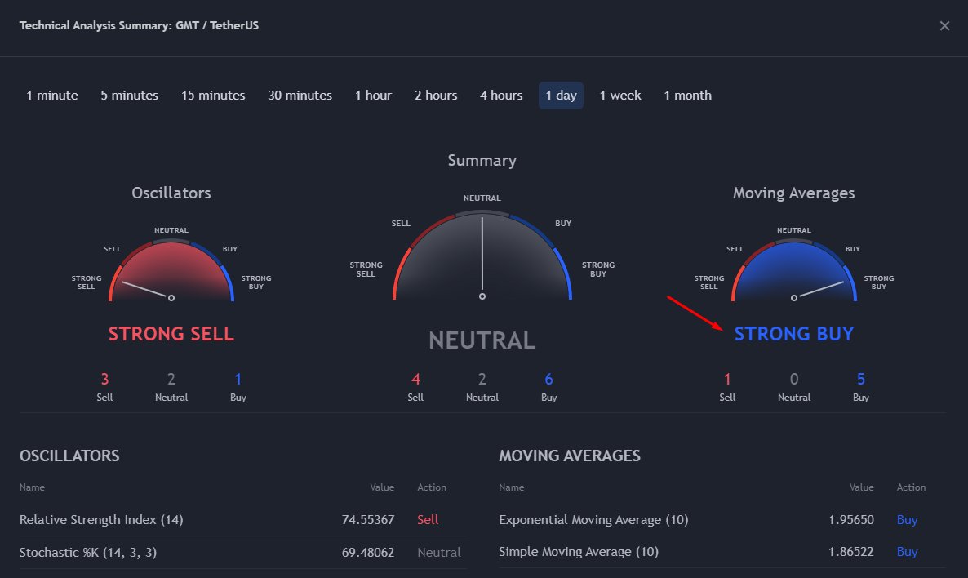
Task: Click the Summary sell count 4
Action: tap(415, 379)
